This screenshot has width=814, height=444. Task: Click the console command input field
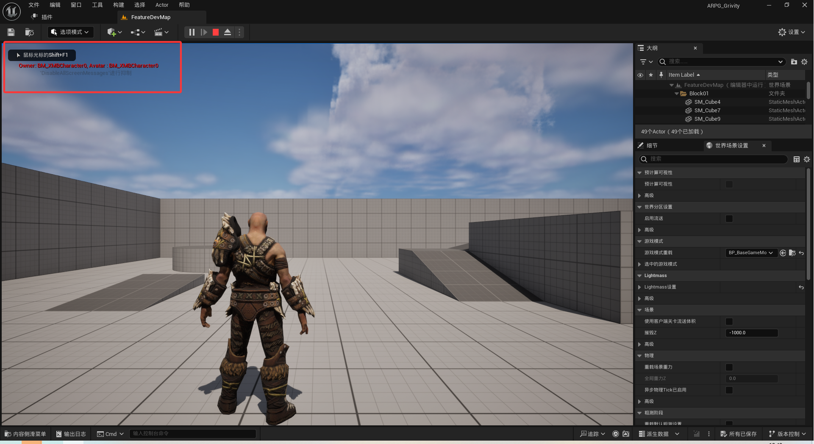(193, 434)
